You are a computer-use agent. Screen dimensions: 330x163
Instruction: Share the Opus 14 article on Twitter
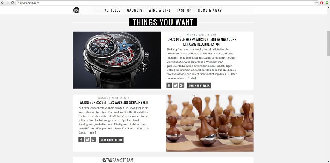[x=175, y=85]
